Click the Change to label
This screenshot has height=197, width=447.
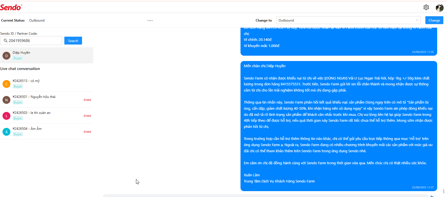(x=264, y=20)
